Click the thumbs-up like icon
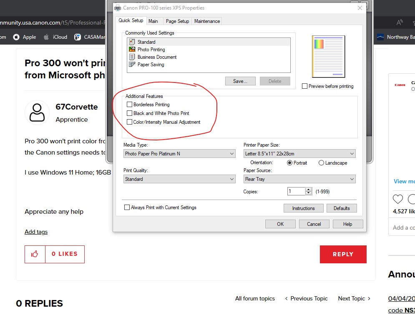This screenshot has height=315, width=415. [35, 254]
